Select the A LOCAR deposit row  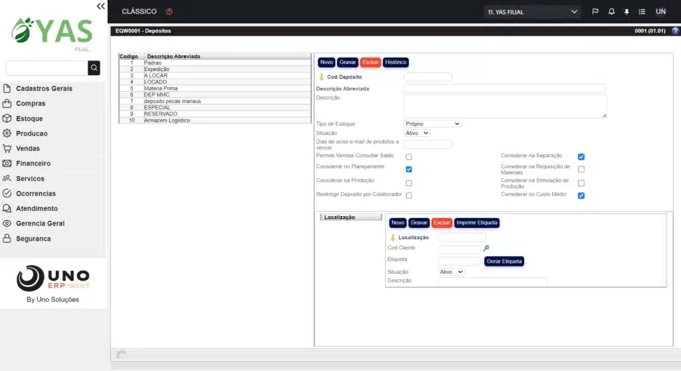tap(215, 76)
